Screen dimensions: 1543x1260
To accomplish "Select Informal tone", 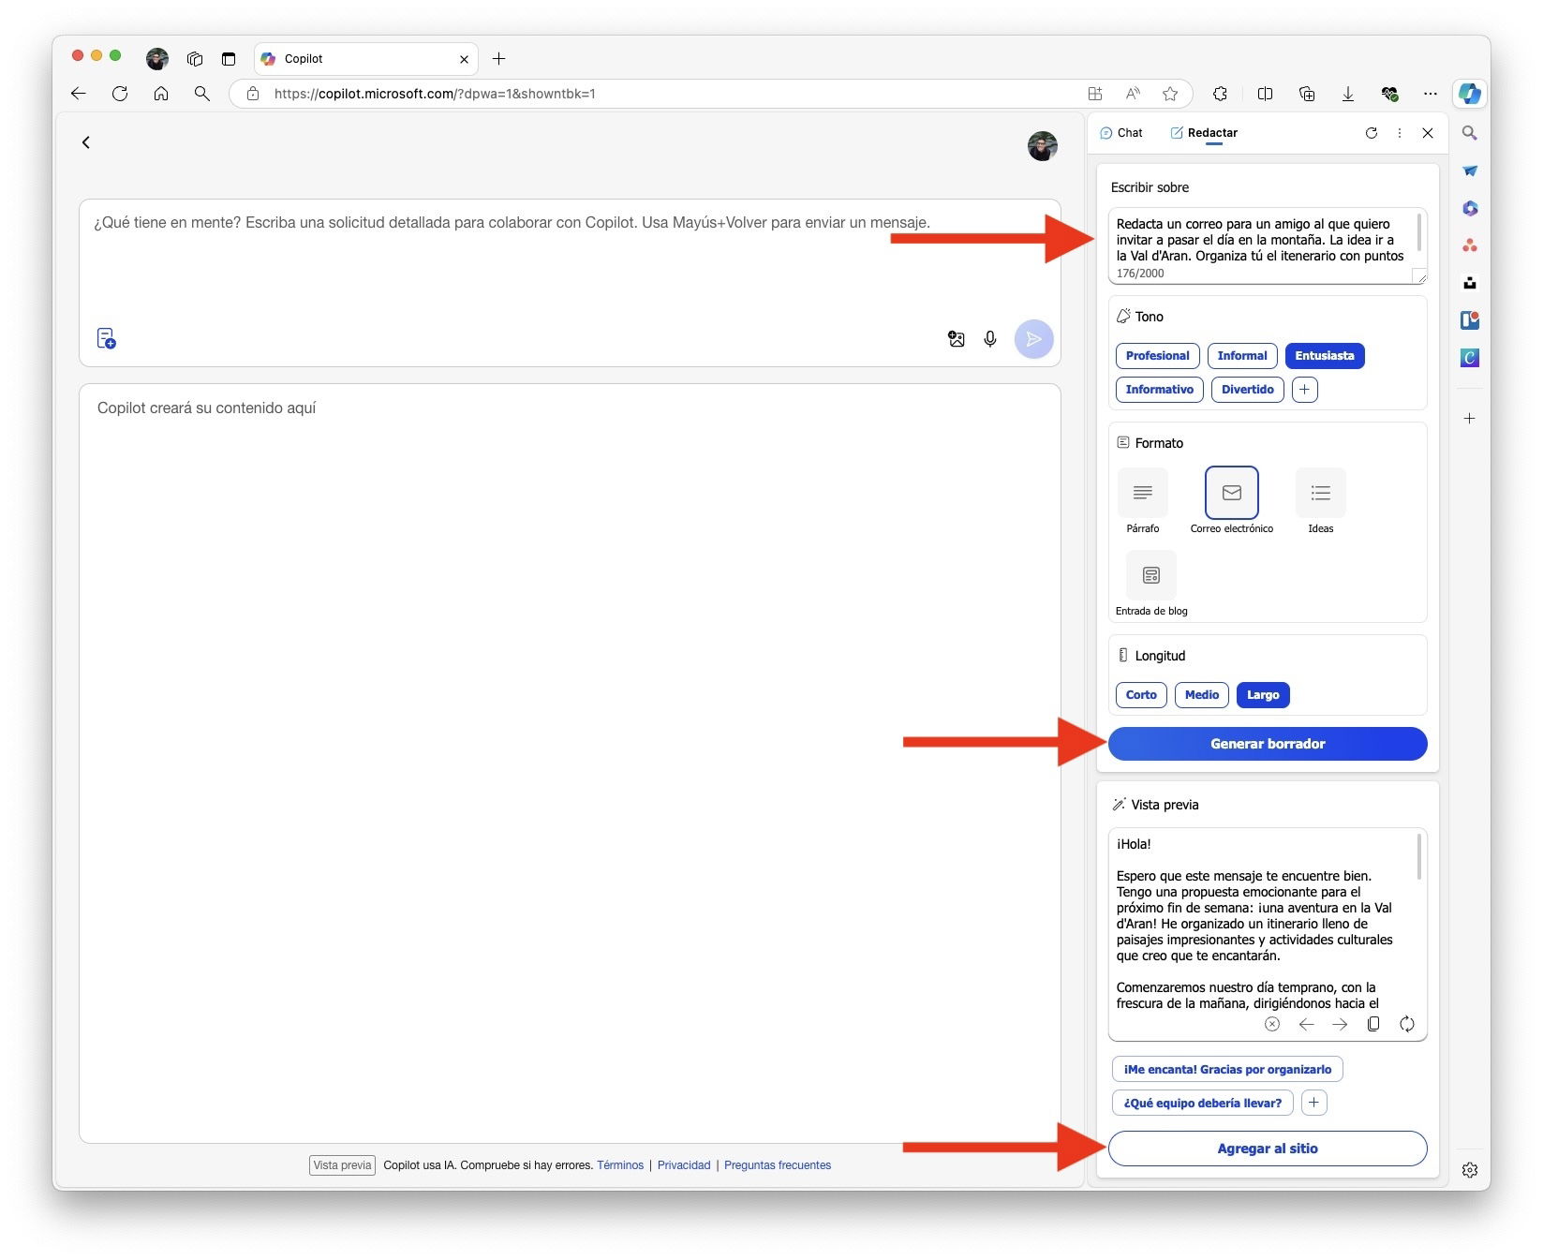I will click(x=1241, y=356).
